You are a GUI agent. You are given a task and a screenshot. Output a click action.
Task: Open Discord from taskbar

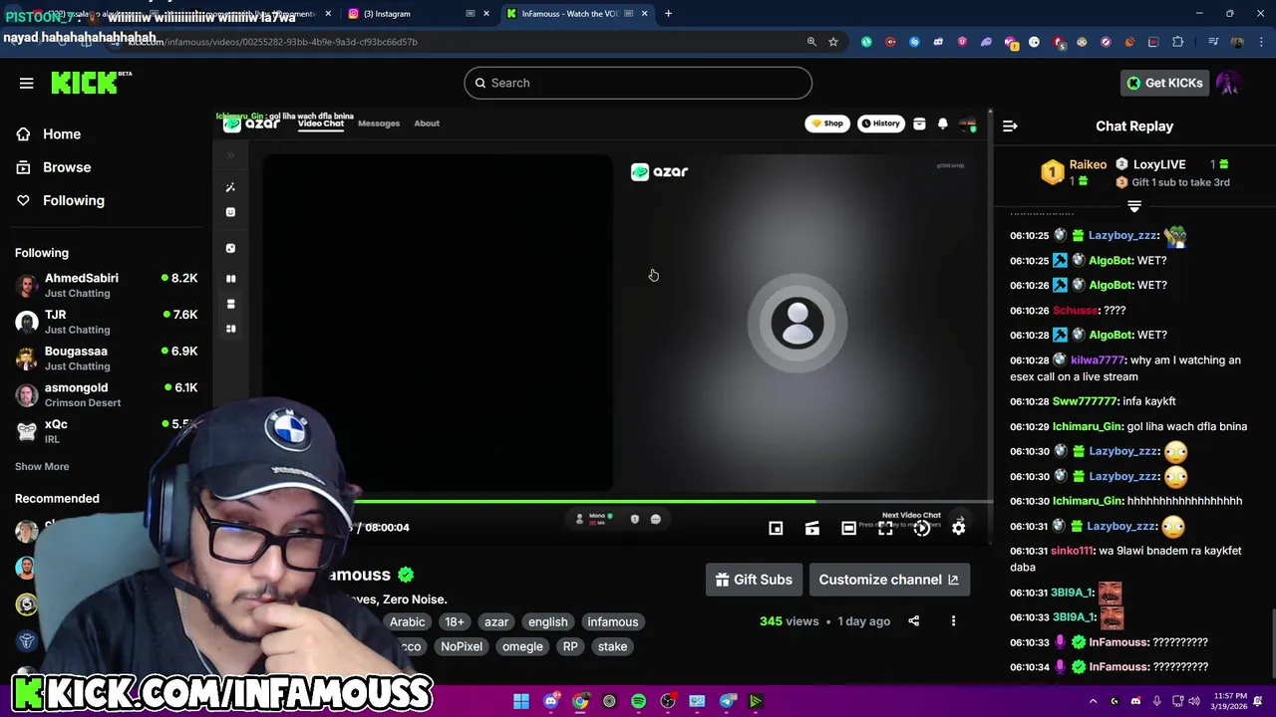coord(550,701)
